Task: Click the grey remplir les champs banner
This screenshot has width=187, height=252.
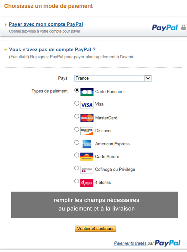Action: click(x=94, y=205)
